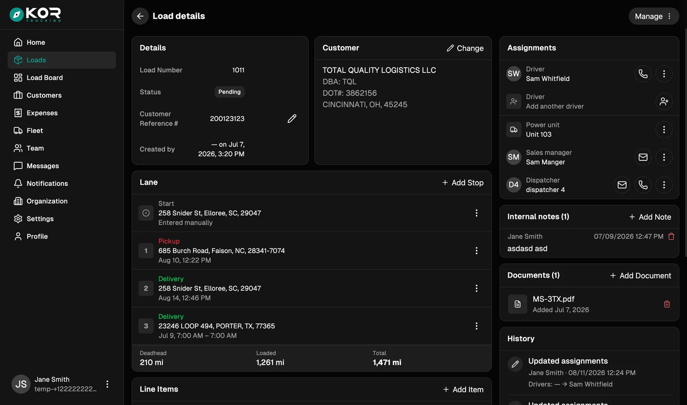Screen dimensions: 687x405
Task: Click stop number 1 badge
Action: 146,251
